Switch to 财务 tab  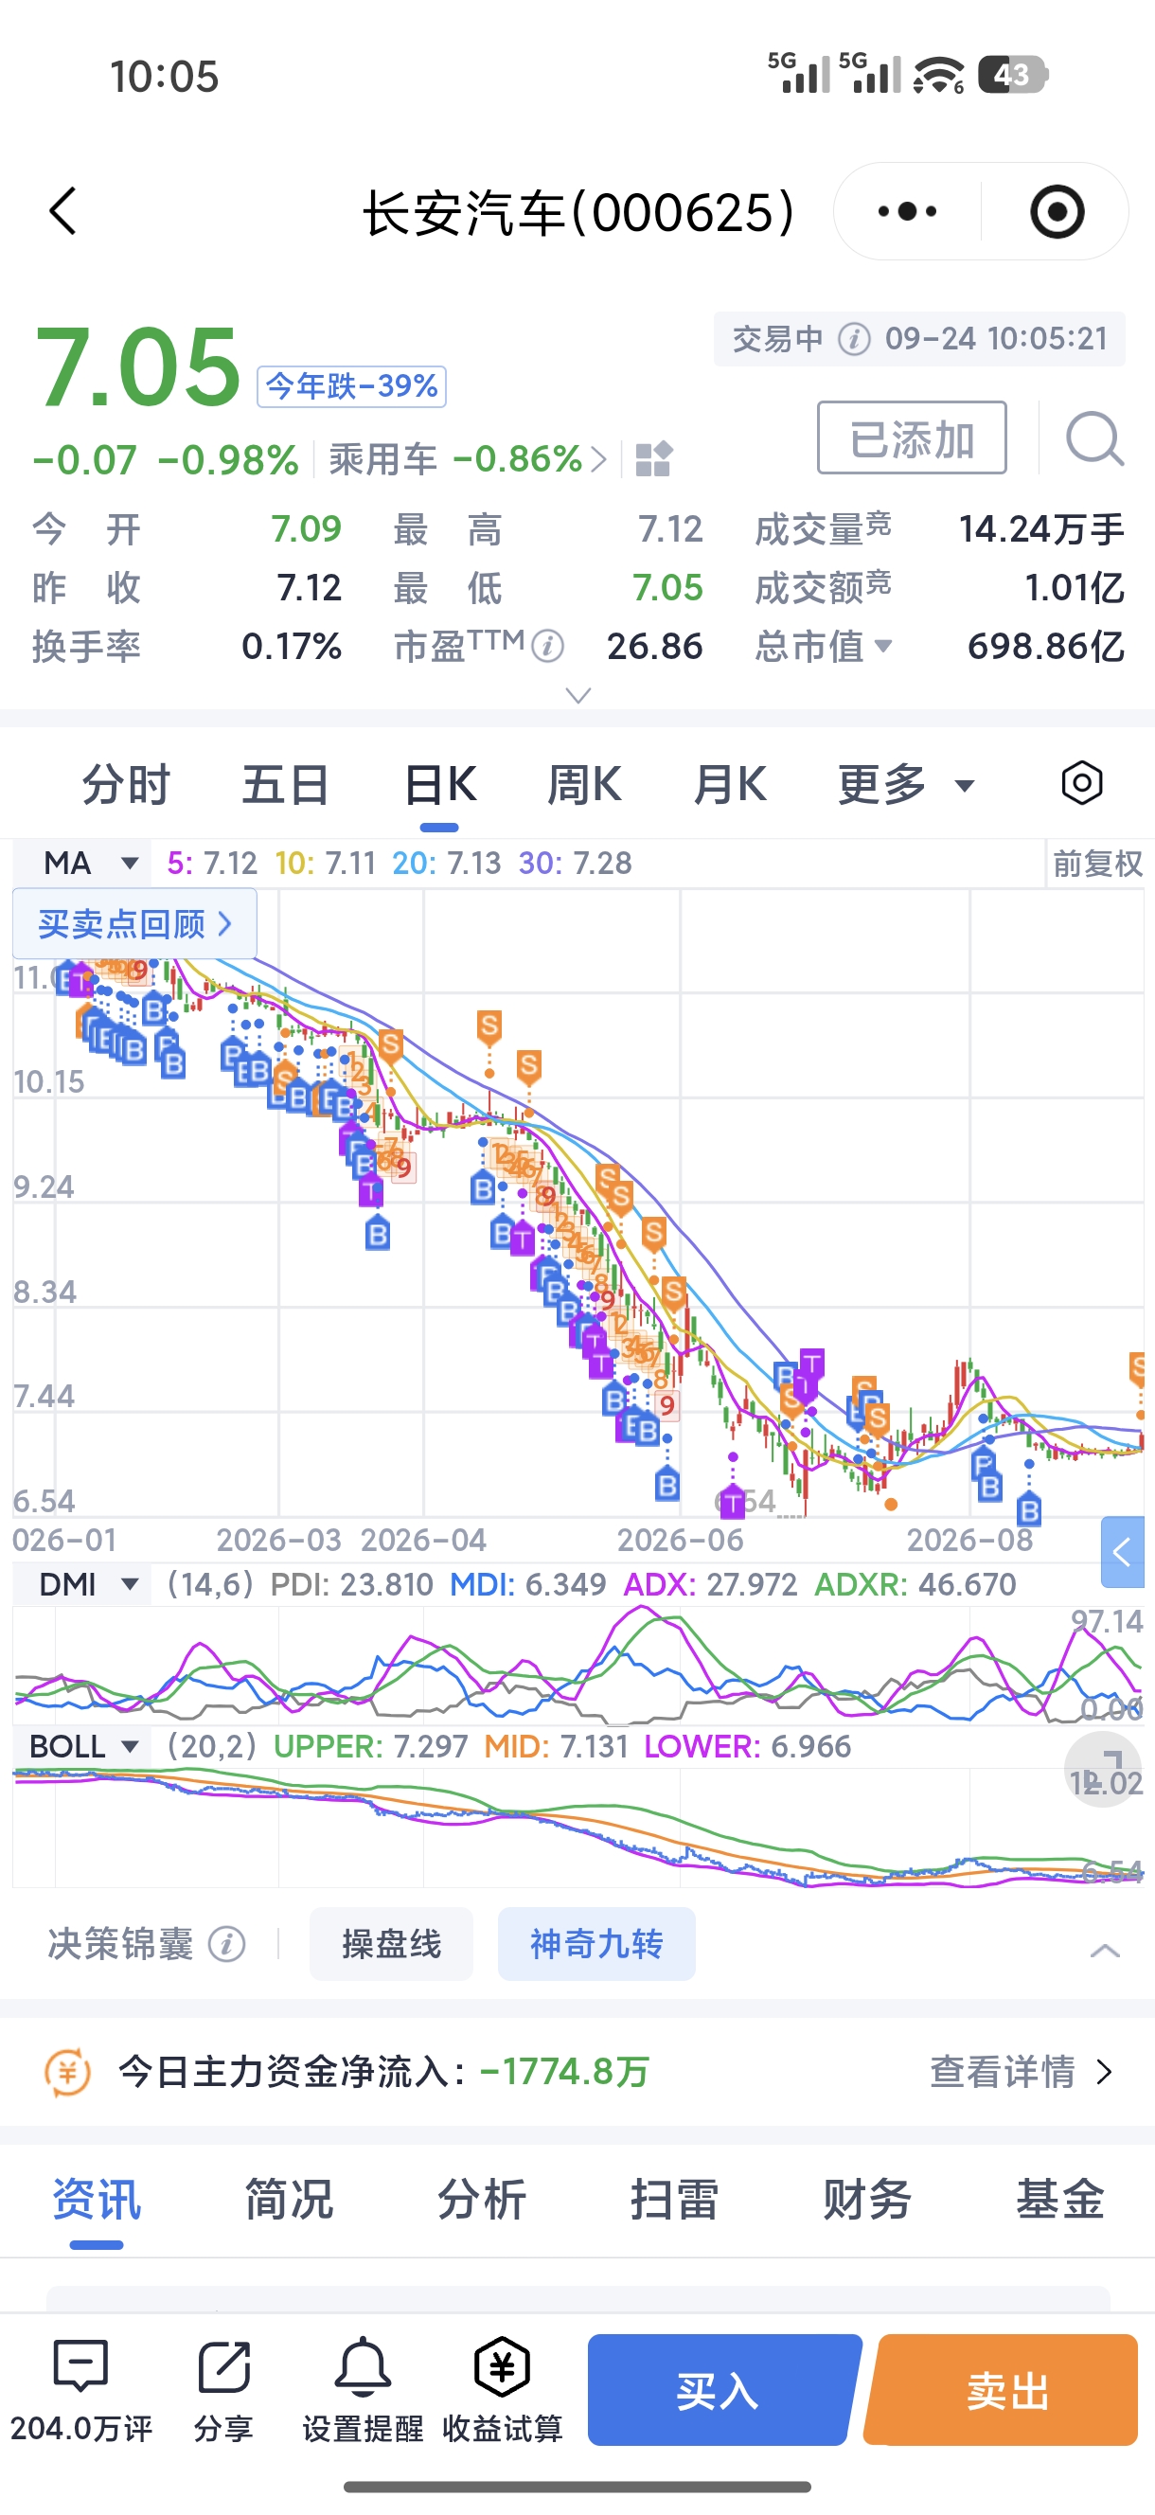867,2200
